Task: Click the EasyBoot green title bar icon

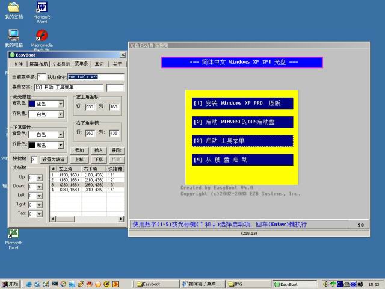Action: click(x=12, y=55)
